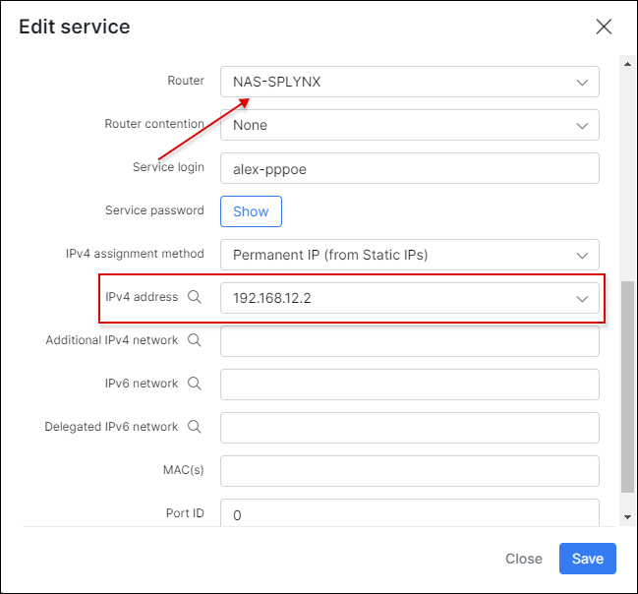This screenshot has width=638, height=594.
Task: Click into the IPv6 network field
Action: [x=409, y=385]
